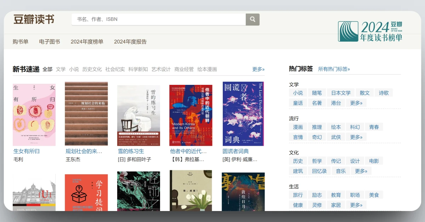Viewport: 425px width, 222px height.
Task: Select the 日本文学 tag
Action: coord(341,93)
